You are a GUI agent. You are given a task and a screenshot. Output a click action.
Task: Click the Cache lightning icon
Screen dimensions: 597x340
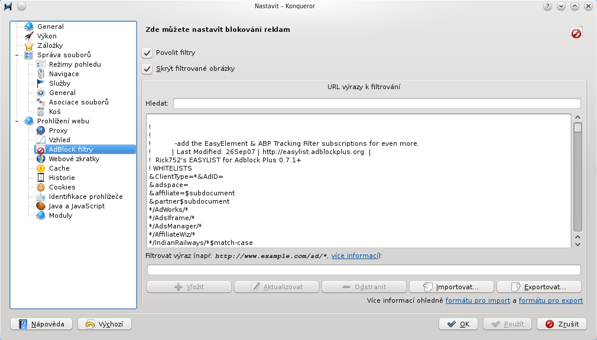41,168
